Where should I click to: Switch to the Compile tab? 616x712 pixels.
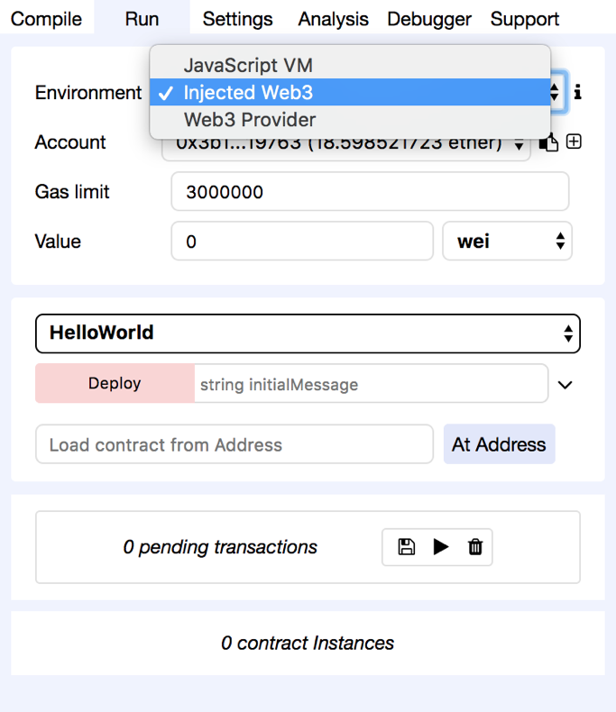[46, 19]
